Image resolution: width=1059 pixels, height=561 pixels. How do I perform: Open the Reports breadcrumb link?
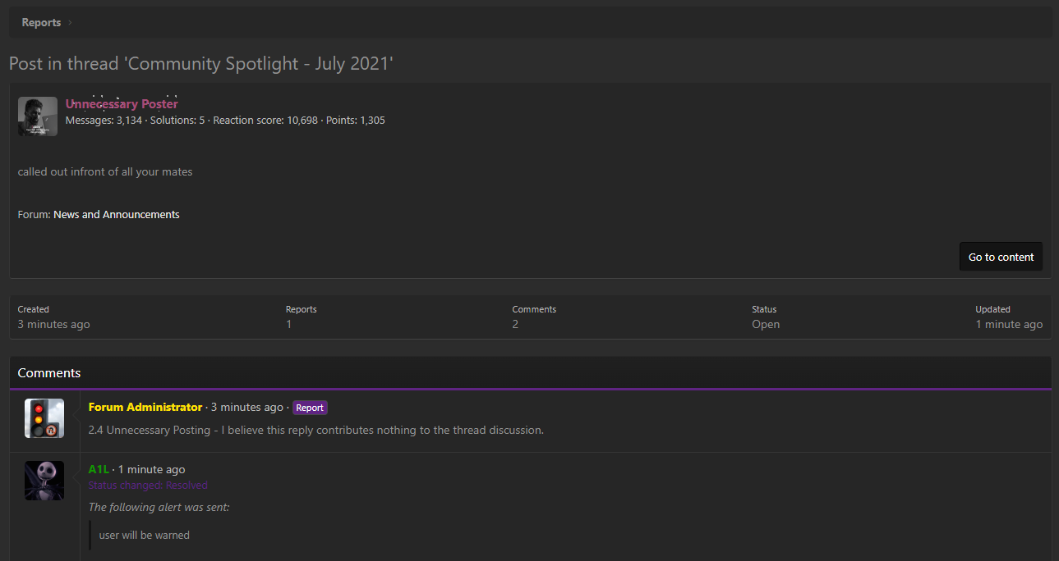(40, 22)
